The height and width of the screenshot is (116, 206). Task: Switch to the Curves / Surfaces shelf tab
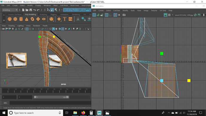pyautogui.click(x=14, y=14)
